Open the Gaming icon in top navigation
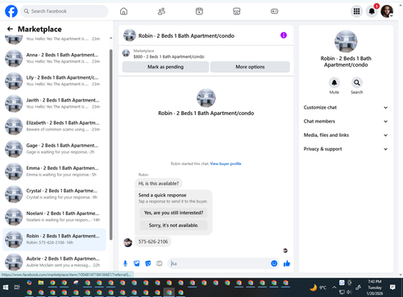 tap(274, 11)
